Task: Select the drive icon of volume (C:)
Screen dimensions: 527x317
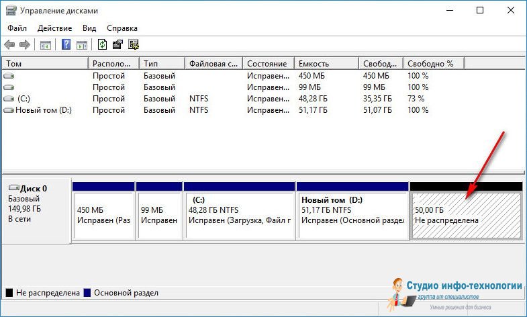Action: click(9, 99)
